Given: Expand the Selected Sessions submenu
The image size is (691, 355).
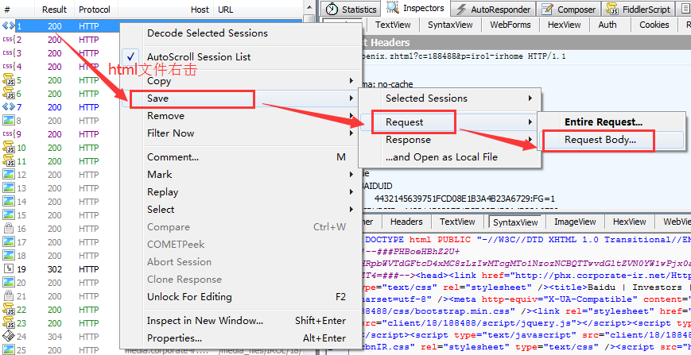Looking at the screenshot, I should (449, 98).
